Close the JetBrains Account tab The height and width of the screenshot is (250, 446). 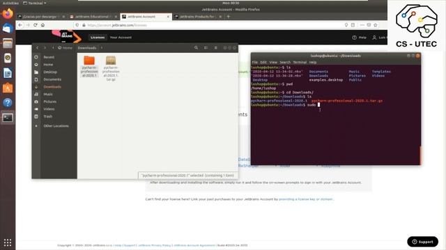click(x=168, y=17)
